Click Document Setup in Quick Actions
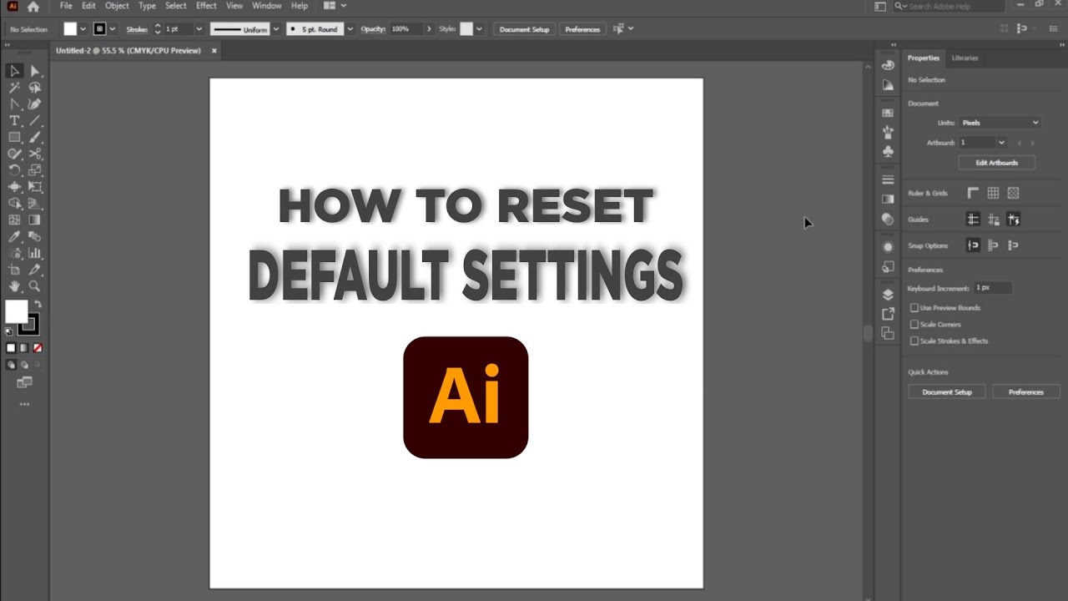This screenshot has height=601, width=1068. pos(947,391)
